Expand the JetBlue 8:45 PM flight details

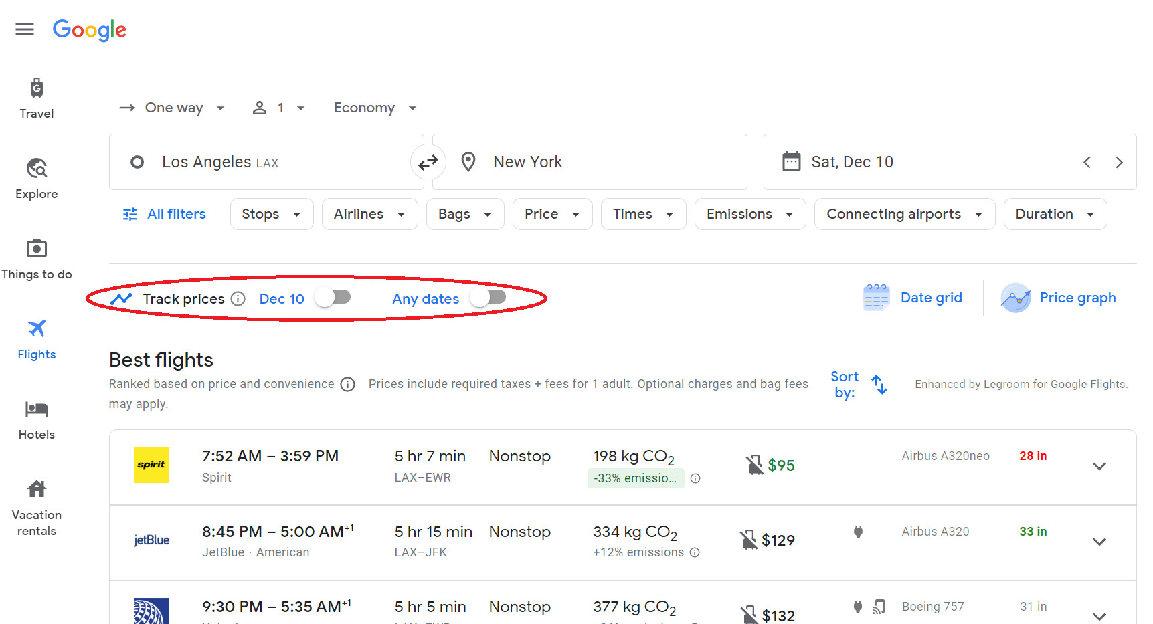[1099, 541]
